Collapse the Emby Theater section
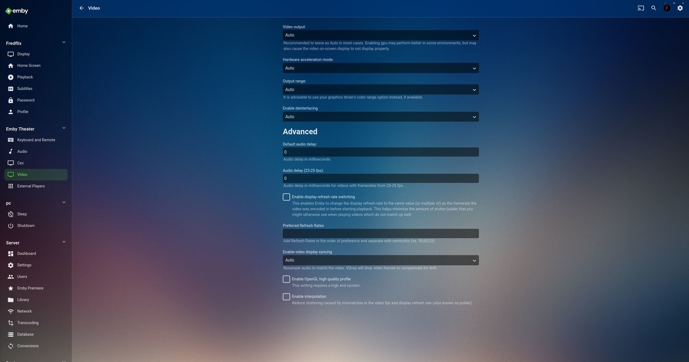This screenshot has height=362, width=689. 63,128
